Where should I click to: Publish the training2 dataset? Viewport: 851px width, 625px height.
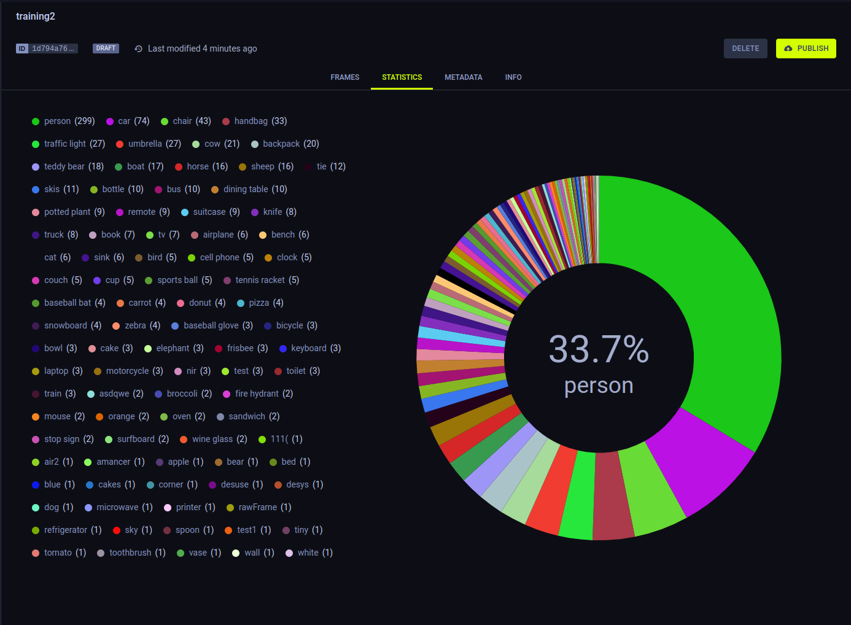(806, 48)
